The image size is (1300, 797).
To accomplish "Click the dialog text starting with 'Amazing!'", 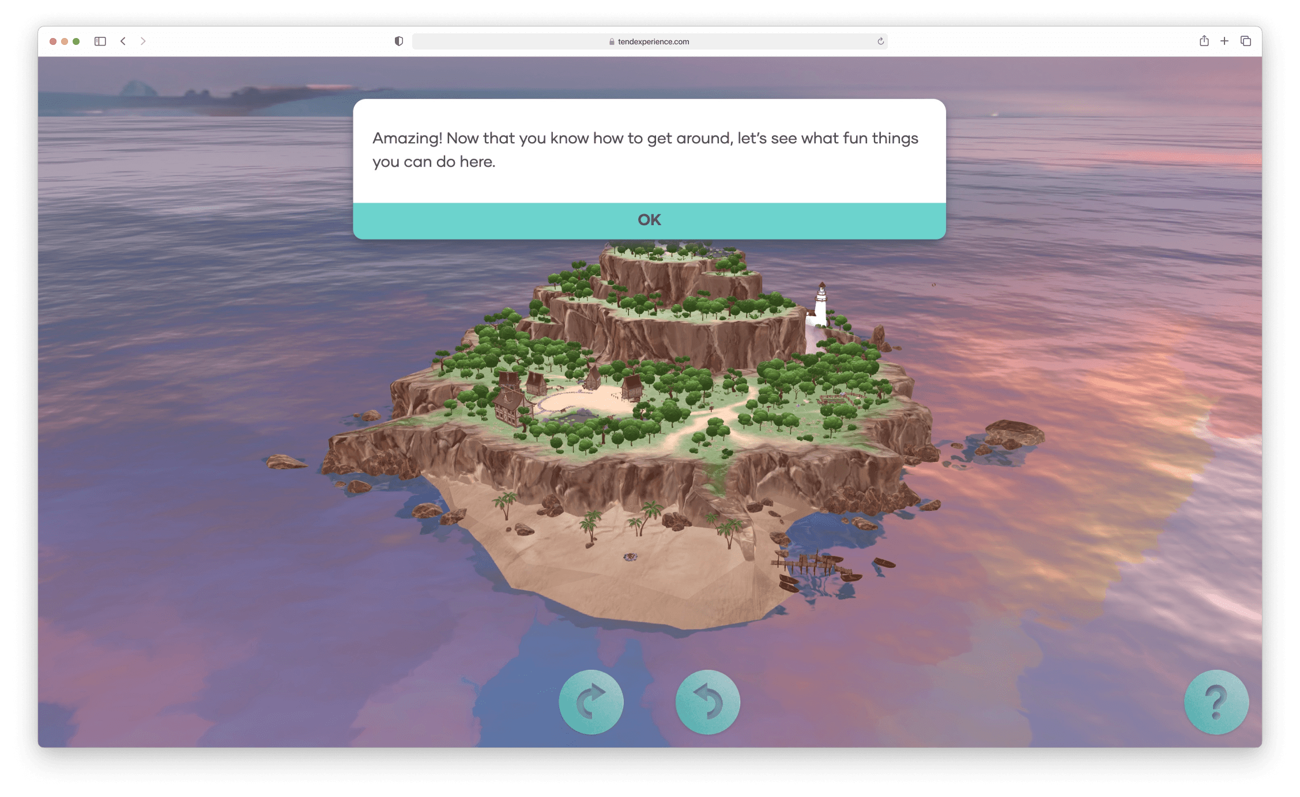I will tap(645, 150).
